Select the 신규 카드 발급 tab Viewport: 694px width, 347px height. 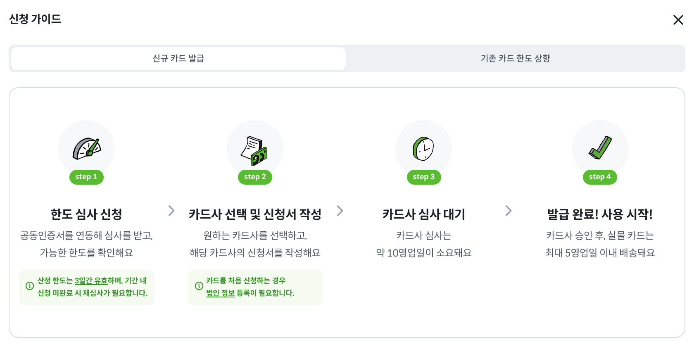click(x=178, y=58)
